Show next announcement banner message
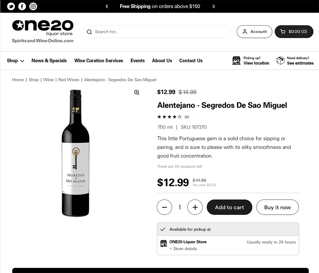Image resolution: width=319 pixels, height=273 pixels. click(x=214, y=6)
